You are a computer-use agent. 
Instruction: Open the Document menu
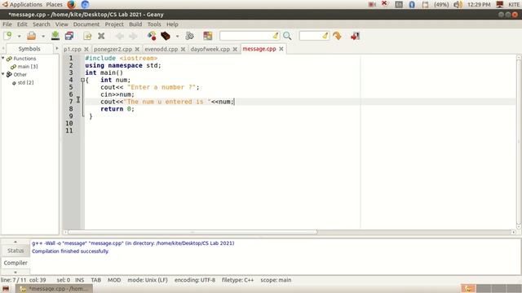point(86,24)
